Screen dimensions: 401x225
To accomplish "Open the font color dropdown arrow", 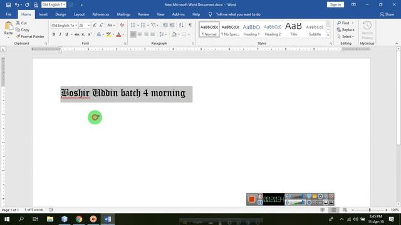I will (x=123, y=34).
